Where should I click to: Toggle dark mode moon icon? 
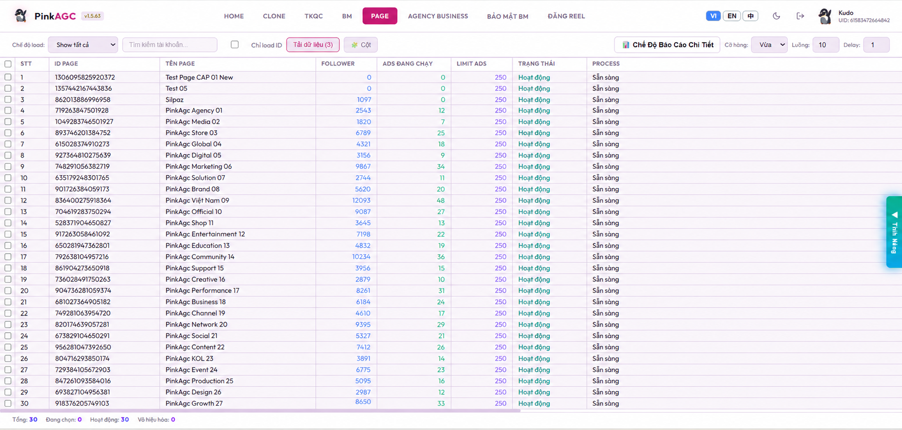click(x=776, y=16)
